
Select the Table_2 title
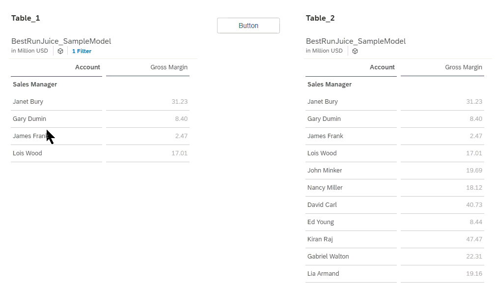click(x=320, y=18)
